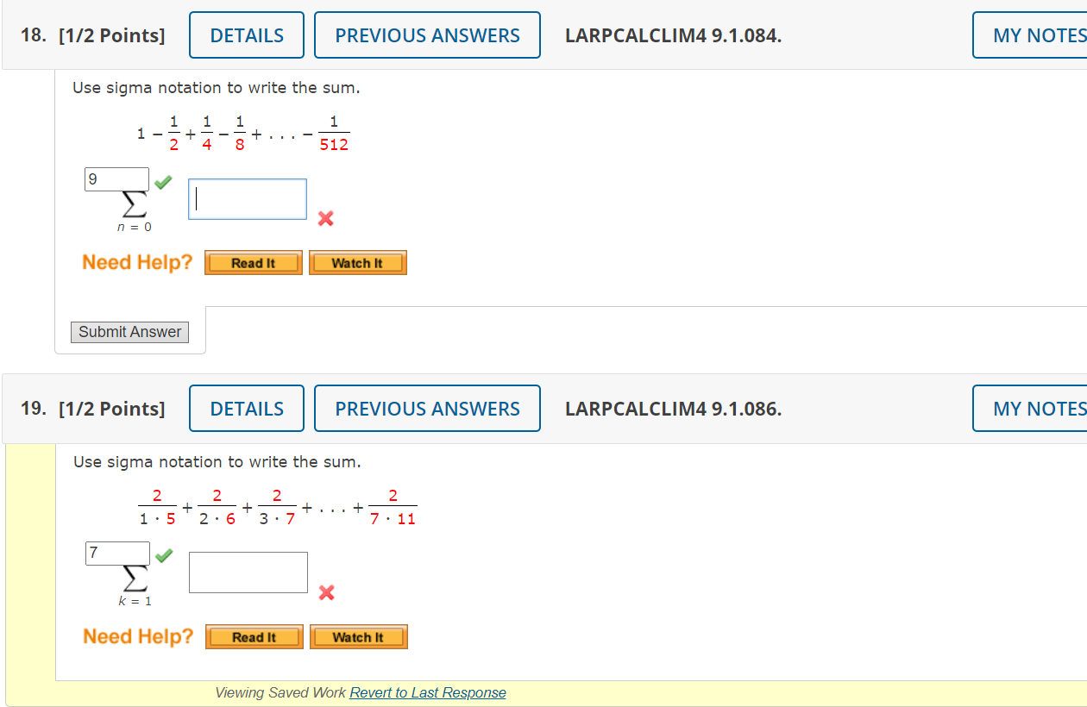
Task: Click the green checkmark beside the 9 input
Action: click(164, 181)
